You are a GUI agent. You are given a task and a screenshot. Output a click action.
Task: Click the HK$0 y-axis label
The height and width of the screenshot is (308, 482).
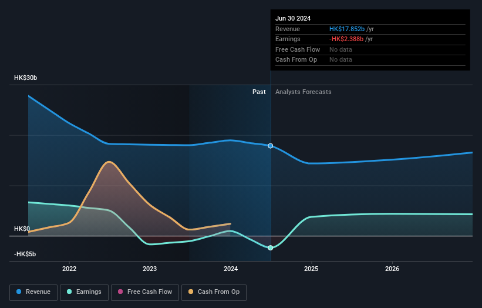pyautogui.click(x=22, y=229)
